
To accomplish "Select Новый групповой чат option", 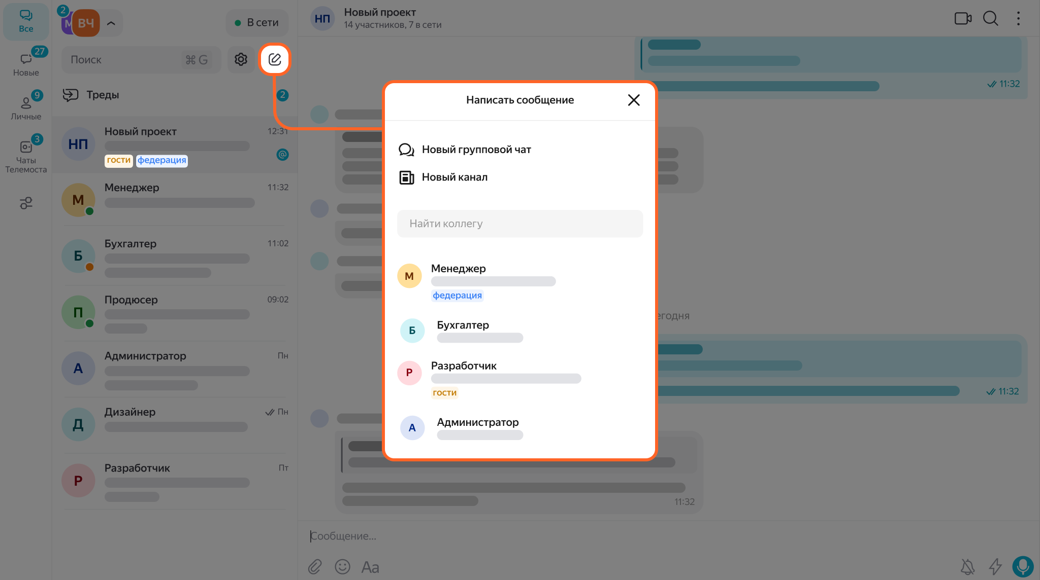I will [x=476, y=150].
